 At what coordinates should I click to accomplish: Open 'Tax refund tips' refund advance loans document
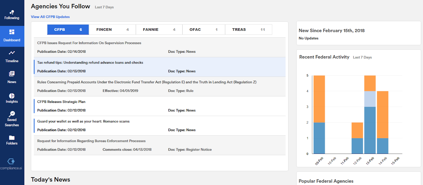pos(90,63)
